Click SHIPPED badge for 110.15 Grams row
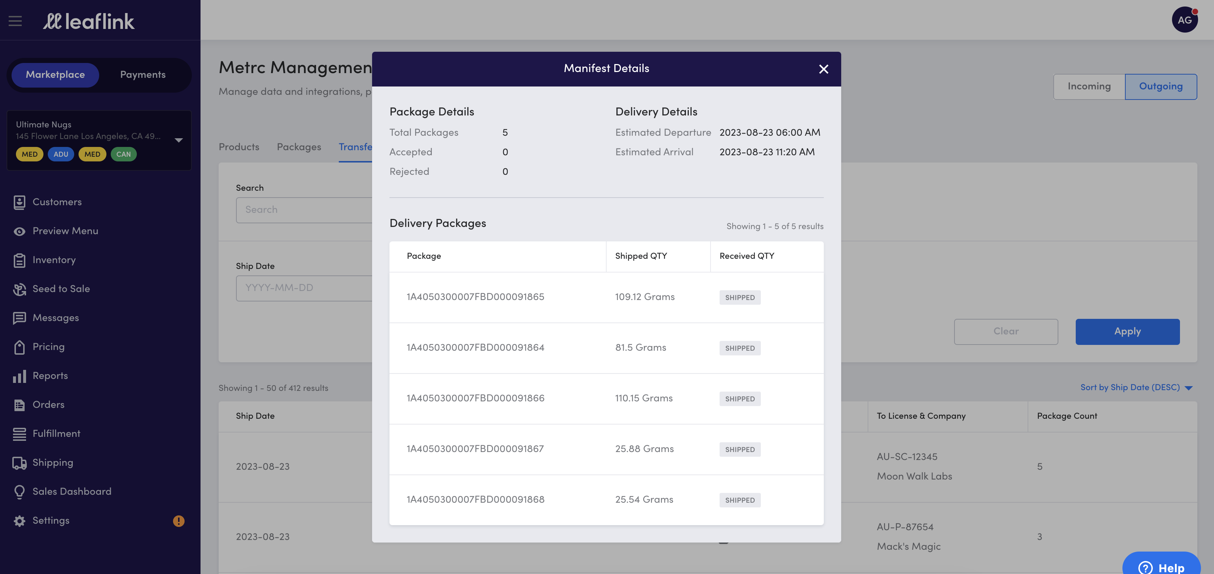 tap(740, 399)
